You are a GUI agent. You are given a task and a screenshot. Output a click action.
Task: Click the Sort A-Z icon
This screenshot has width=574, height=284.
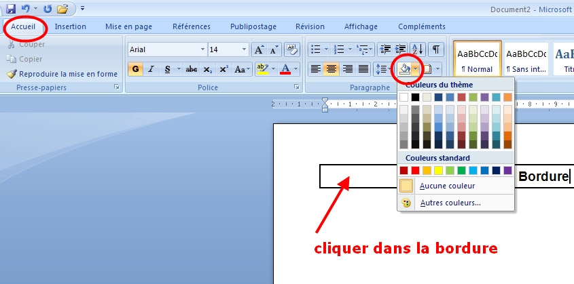point(418,49)
